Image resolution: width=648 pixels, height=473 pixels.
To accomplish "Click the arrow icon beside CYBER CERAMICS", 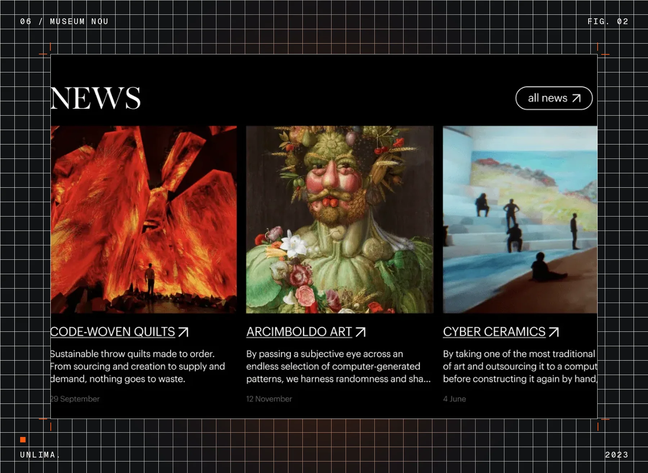I will click(x=554, y=332).
